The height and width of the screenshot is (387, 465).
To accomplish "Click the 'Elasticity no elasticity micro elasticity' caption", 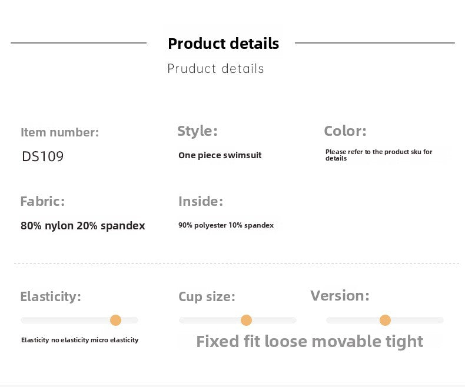I will 80,340.
